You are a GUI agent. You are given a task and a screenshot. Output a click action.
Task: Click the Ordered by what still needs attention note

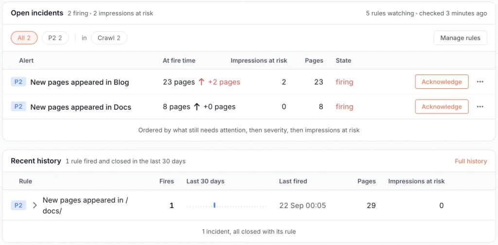249,130
